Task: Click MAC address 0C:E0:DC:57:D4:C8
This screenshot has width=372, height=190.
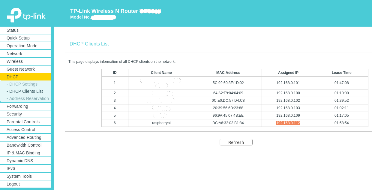Action: pos(228,101)
